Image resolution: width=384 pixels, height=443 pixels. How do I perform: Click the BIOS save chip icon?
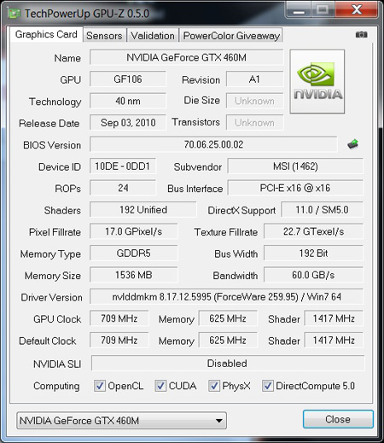tap(353, 144)
